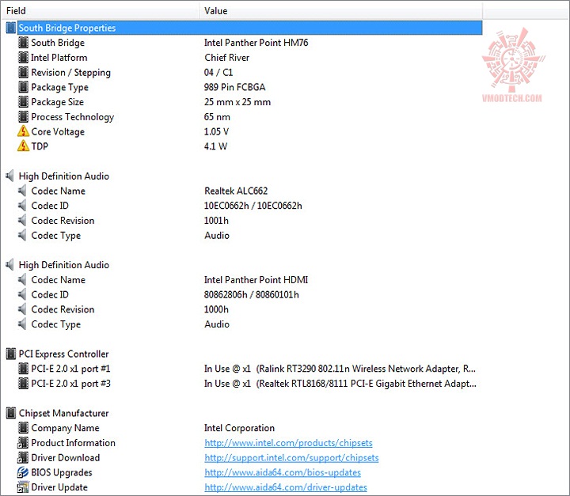Click speaker icon beside Codec ID 10EC0662h
570x496 pixels.
tap(22, 206)
